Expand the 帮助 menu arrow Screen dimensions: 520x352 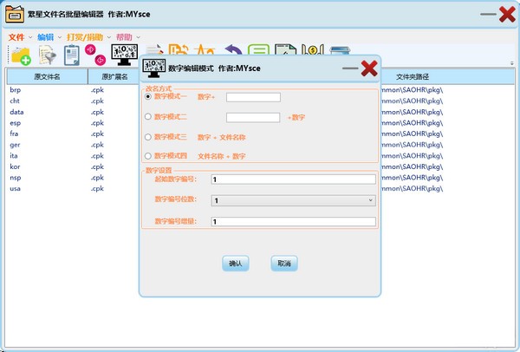pyautogui.click(x=139, y=37)
